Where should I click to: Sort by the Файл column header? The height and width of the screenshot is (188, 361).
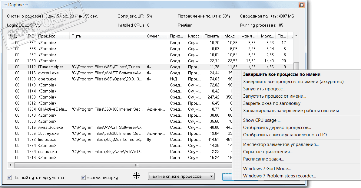click(x=248, y=36)
